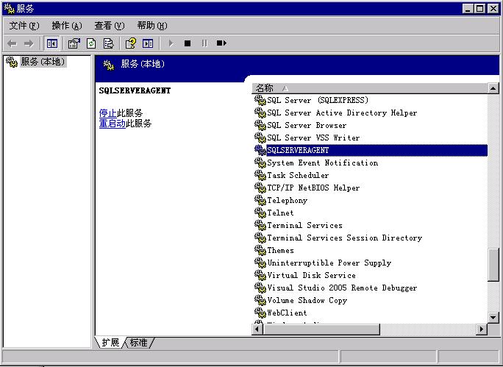This screenshot has width=503, height=367.
Task: Select Uninterruptible Power Supply service
Action: [x=329, y=263]
